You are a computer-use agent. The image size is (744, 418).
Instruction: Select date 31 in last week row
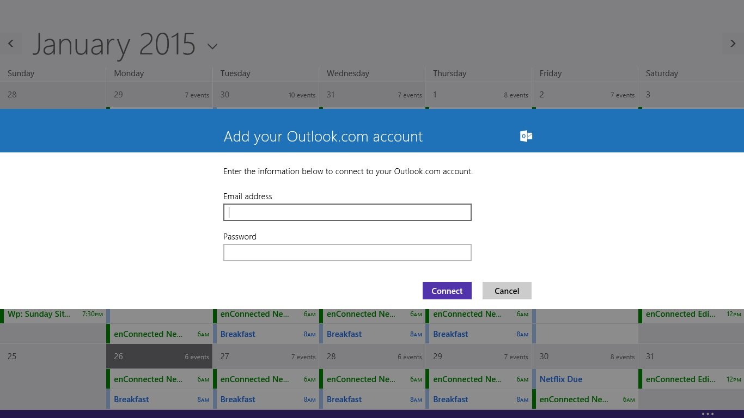tap(691, 356)
